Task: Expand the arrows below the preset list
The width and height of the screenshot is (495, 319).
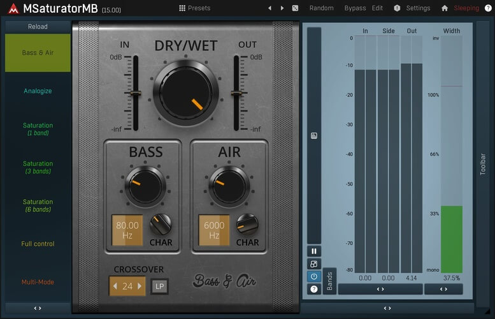Action: [38, 308]
